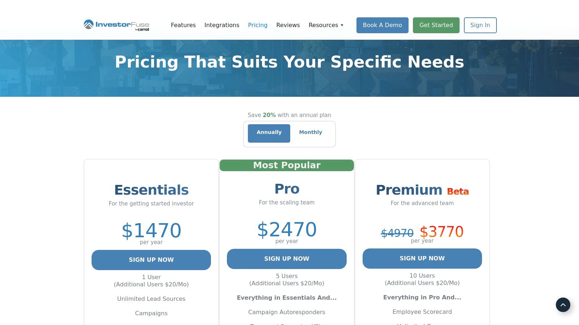The image size is (579, 325).
Task: Click the scroll-to-top arrow button
Action: [563, 305]
